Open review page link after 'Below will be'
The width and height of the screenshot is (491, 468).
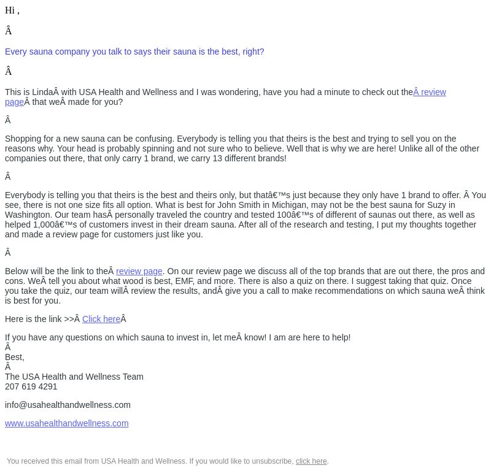pos(139,271)
